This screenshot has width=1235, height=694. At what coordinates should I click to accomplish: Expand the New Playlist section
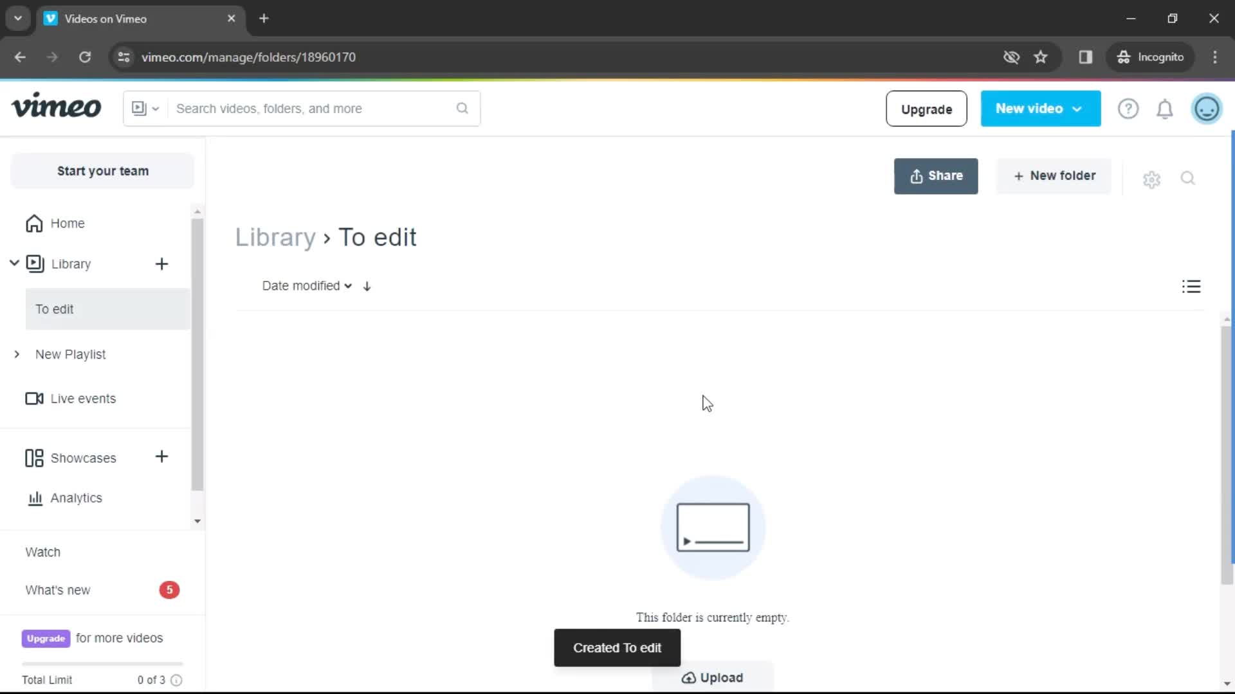[x=16, y=354]
